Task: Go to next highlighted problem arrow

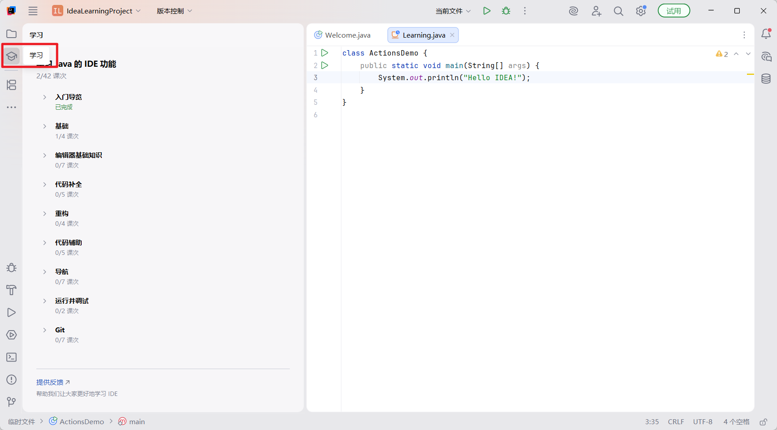Action: [748, 54]
